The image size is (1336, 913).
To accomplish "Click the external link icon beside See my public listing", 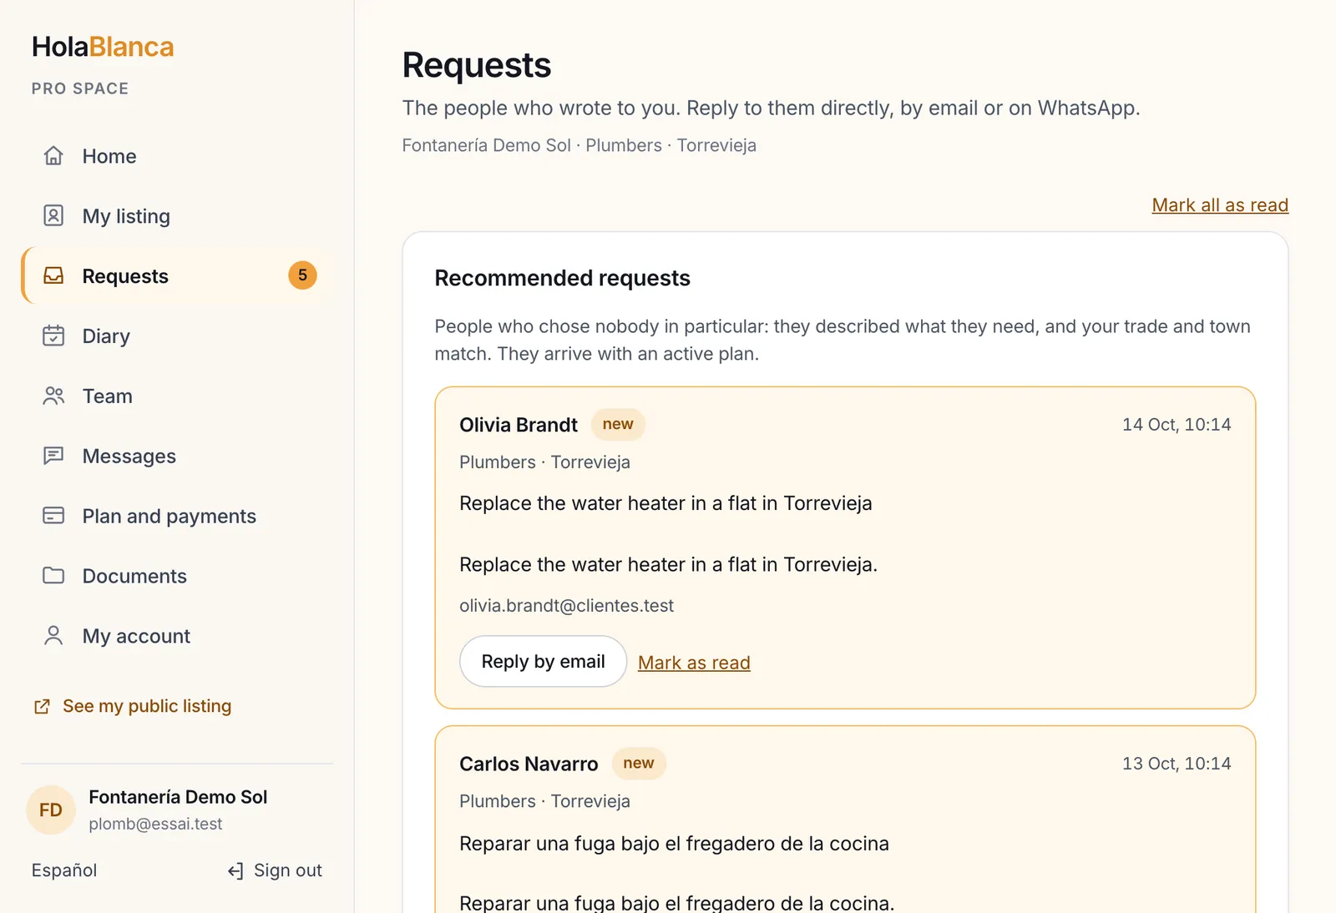I will coord(42,707).
